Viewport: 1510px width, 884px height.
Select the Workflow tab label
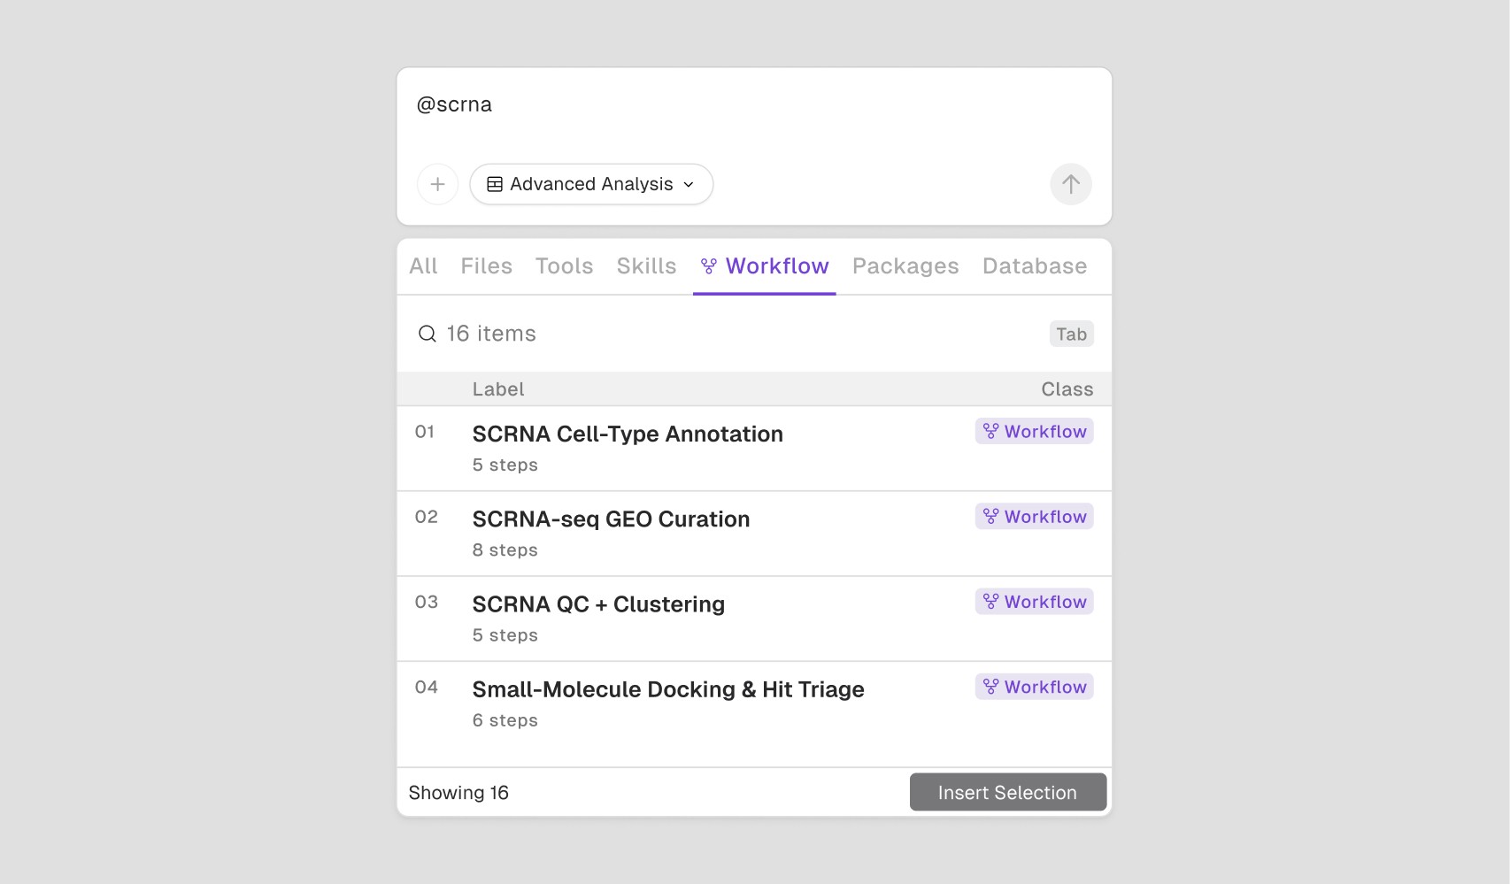coord(777,266)
